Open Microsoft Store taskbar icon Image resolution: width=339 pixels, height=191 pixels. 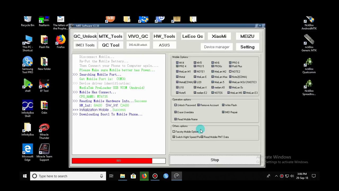coord(133,176)
